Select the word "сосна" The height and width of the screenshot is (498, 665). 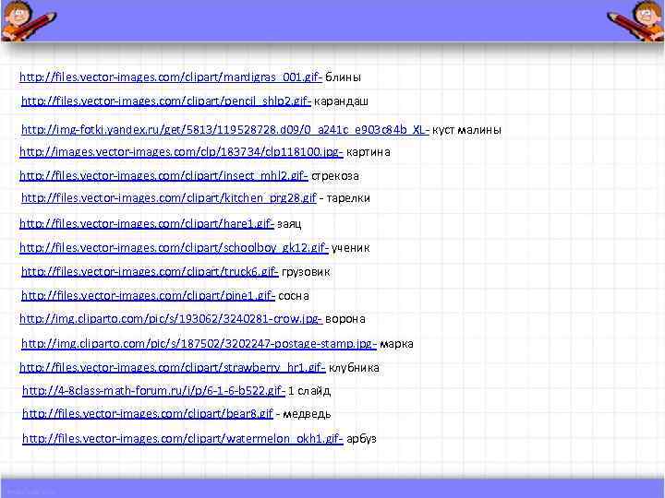point(294,296)
